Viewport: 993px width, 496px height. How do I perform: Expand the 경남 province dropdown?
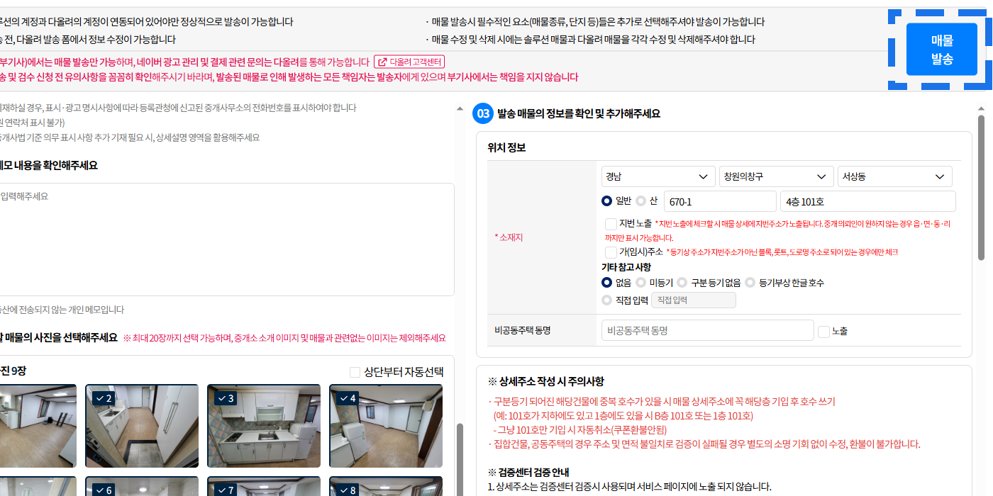[658, 176]
